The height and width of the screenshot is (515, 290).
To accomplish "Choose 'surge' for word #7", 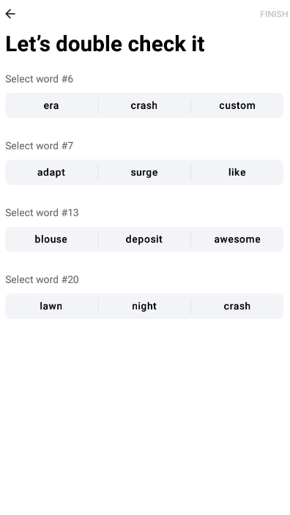I will [x=144, y=173].
